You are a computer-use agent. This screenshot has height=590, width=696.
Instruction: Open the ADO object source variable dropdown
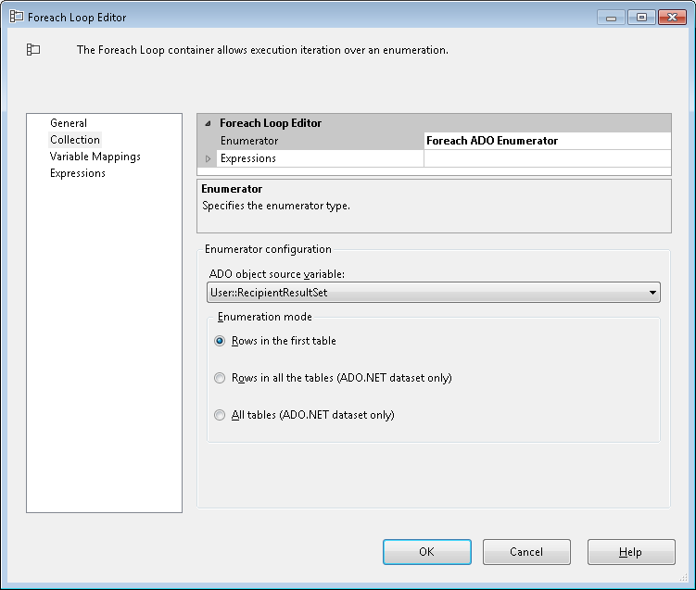[653, 294]
